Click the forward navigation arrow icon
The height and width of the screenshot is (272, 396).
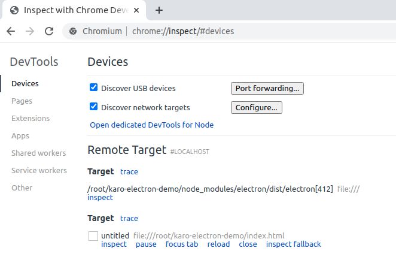point(30,31)
